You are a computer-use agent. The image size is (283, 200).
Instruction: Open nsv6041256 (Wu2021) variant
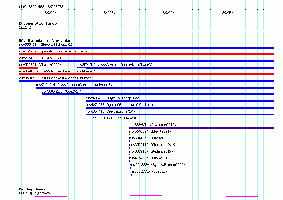[147, 138]
